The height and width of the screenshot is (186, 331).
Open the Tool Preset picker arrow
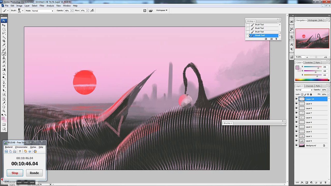click(8, 11)
